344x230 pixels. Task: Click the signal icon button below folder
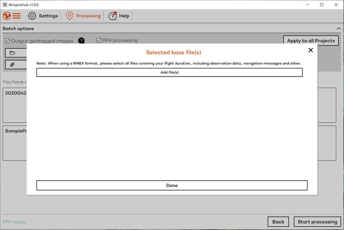point(13,64)
